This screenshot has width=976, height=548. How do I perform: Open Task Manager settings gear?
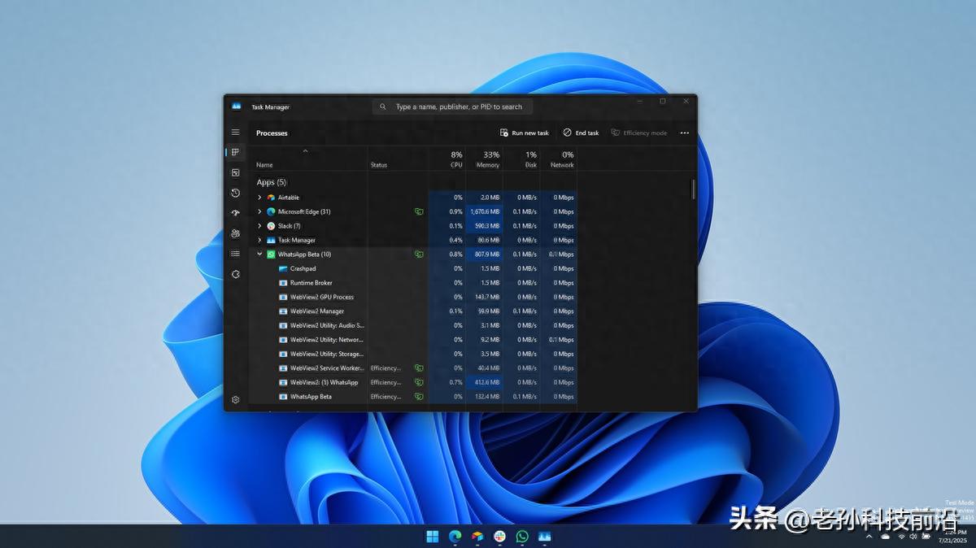click(x=235, y=399)
